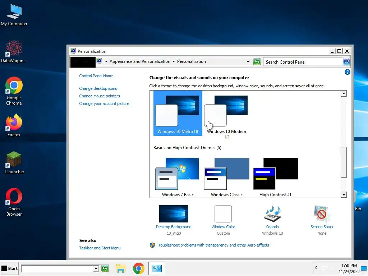Open the blue help question mark icon
Screen dimensions: 368x276
pos(348,72)
